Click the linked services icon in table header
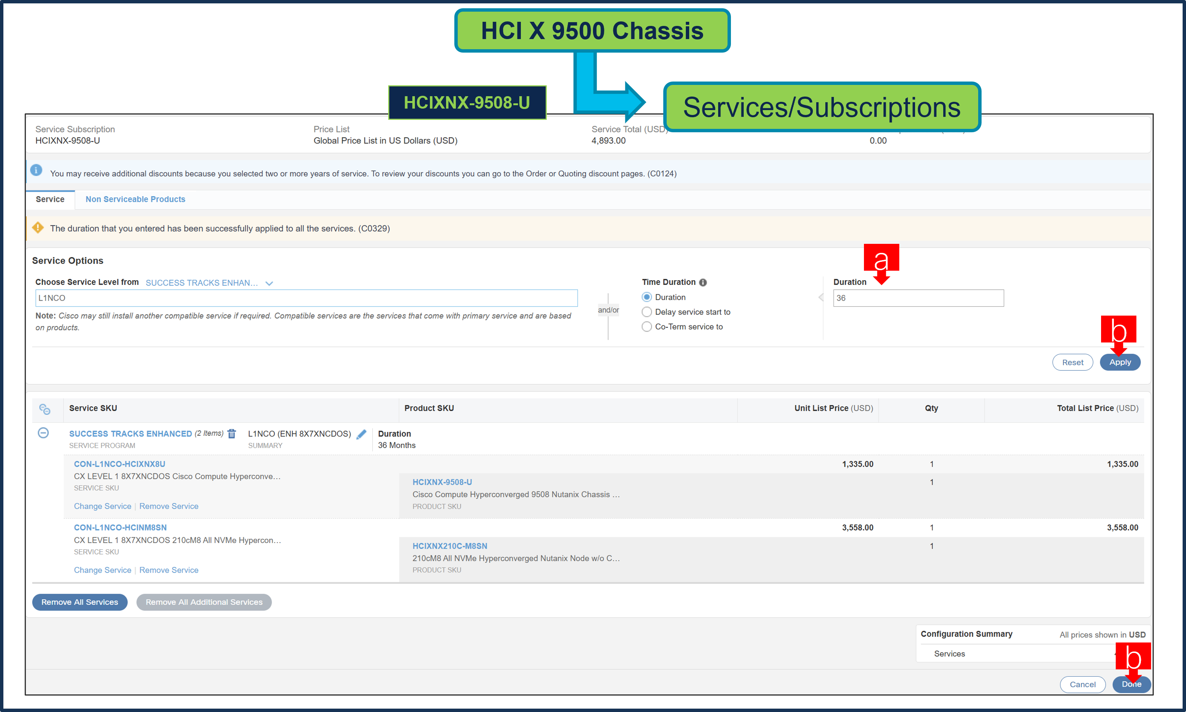This screenshot has height=712, width=1186. (45, 409)
